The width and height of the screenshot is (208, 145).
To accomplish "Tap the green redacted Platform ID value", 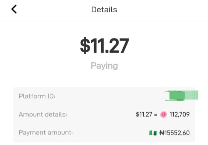I will 181,95.
